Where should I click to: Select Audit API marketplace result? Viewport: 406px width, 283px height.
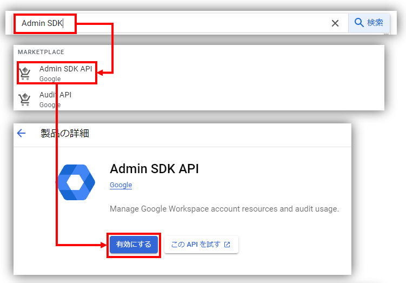[199, 100]
